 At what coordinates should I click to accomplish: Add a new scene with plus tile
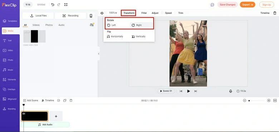click(56, 116)
